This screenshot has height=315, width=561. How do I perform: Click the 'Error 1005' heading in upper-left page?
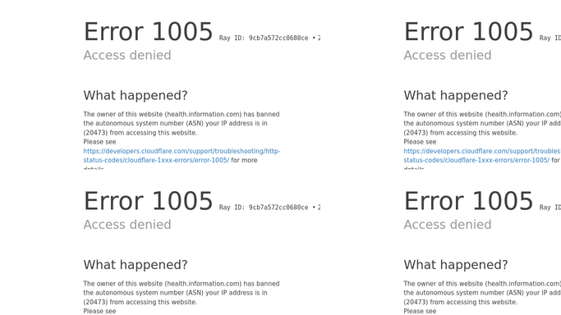[x=148, y=32]
